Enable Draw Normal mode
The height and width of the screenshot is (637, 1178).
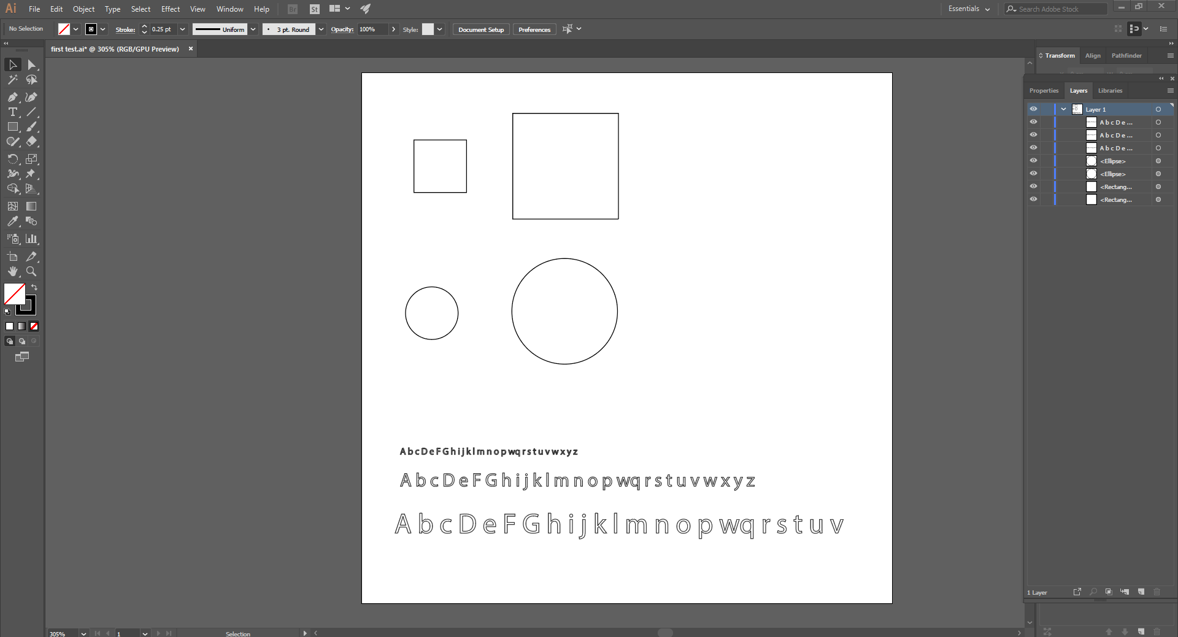click(x=10, y=341)
